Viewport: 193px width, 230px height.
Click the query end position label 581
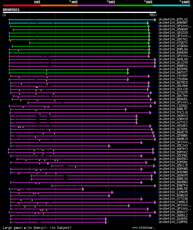152,15
